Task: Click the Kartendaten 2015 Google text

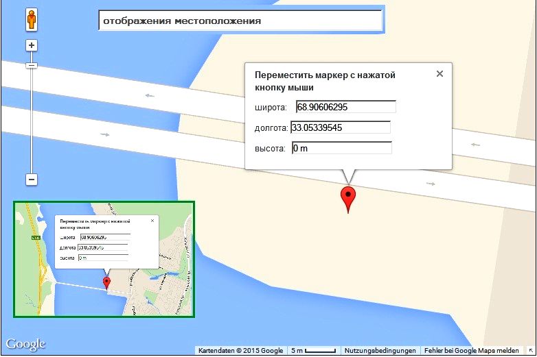Action: 240,351
